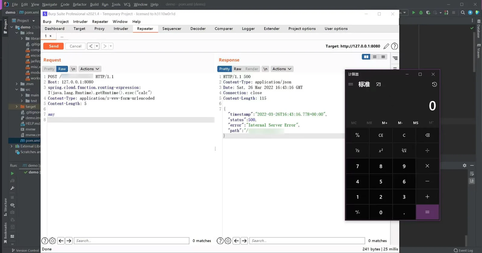
Task: Rerun demo in Run panel
Action: pyautogui.click(x=12, y=173)
